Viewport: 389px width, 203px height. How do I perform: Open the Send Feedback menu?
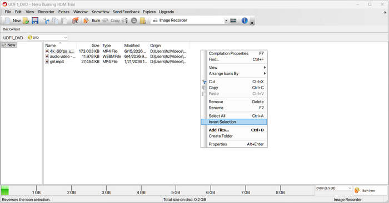126,12
